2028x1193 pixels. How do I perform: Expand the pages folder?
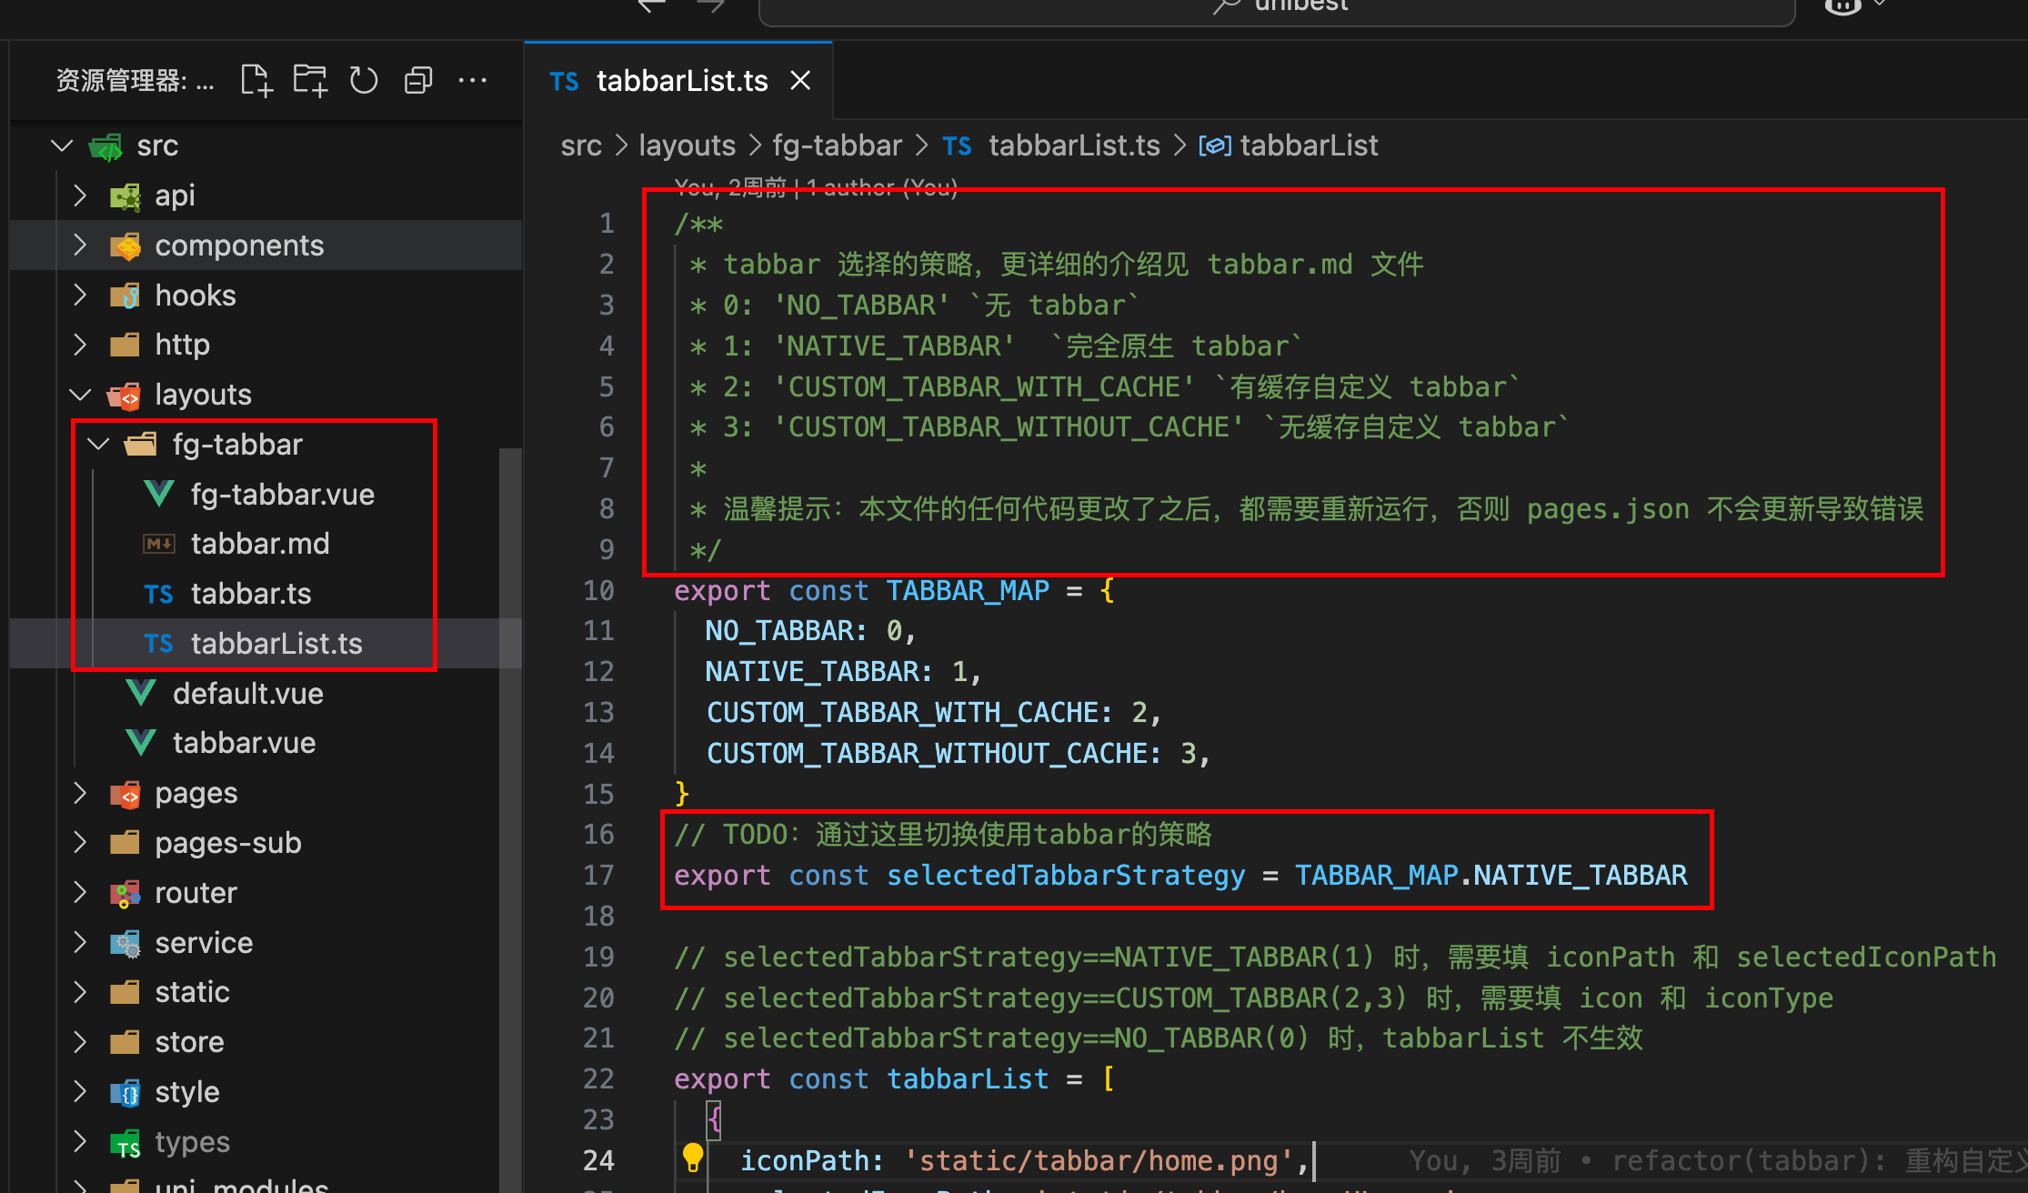pyautogui.click(x=80, y=793)
